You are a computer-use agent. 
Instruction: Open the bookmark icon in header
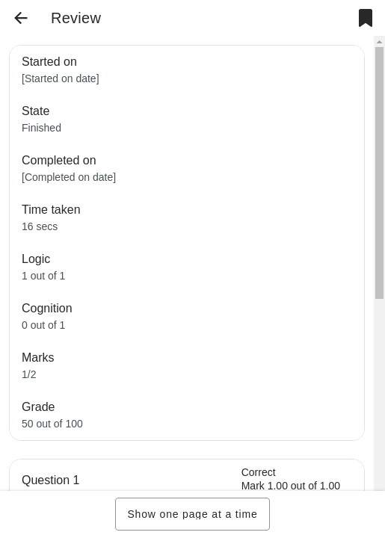point(366,18)
